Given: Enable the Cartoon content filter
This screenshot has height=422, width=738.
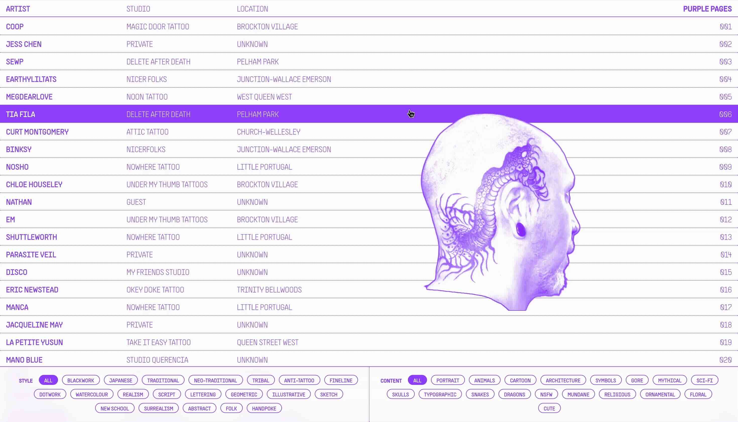Looking at the screenshot, I should [x=520, y=380].
